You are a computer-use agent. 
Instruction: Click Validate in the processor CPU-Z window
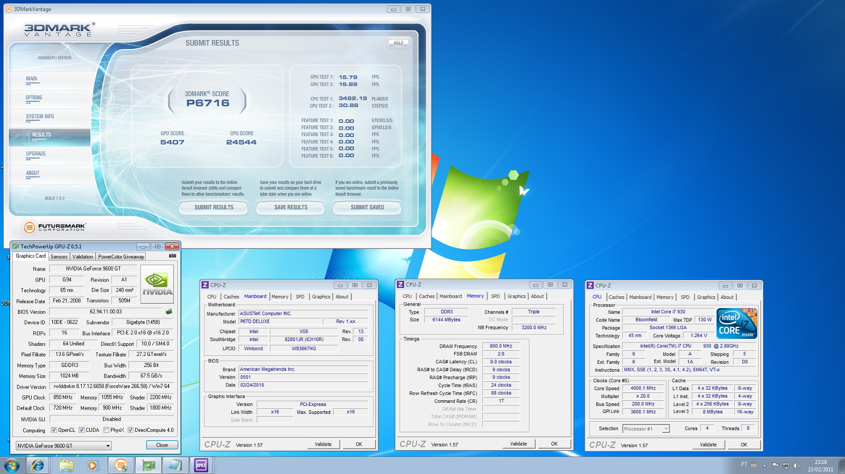[x=708, y=445]
